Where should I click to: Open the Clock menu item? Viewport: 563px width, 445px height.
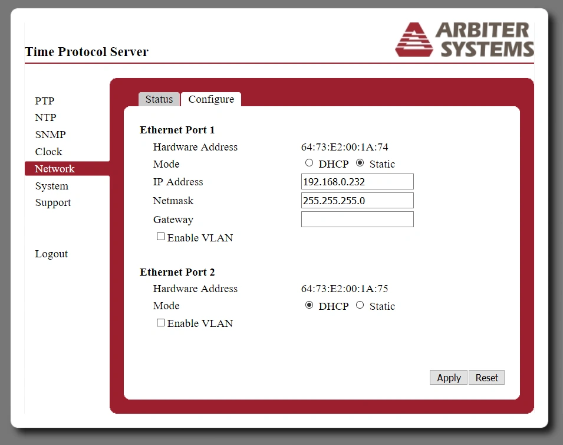[48, 152]
